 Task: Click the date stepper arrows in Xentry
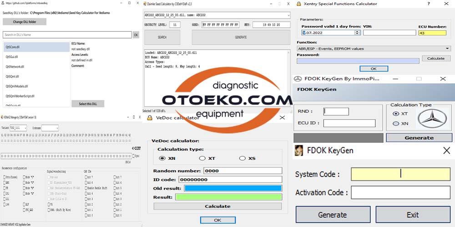pos(357,33)
